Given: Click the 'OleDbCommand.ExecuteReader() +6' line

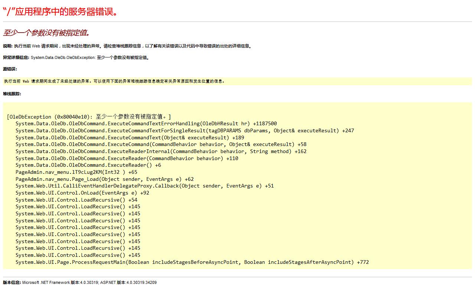Looking at the screenshot, I should (88, 165).
